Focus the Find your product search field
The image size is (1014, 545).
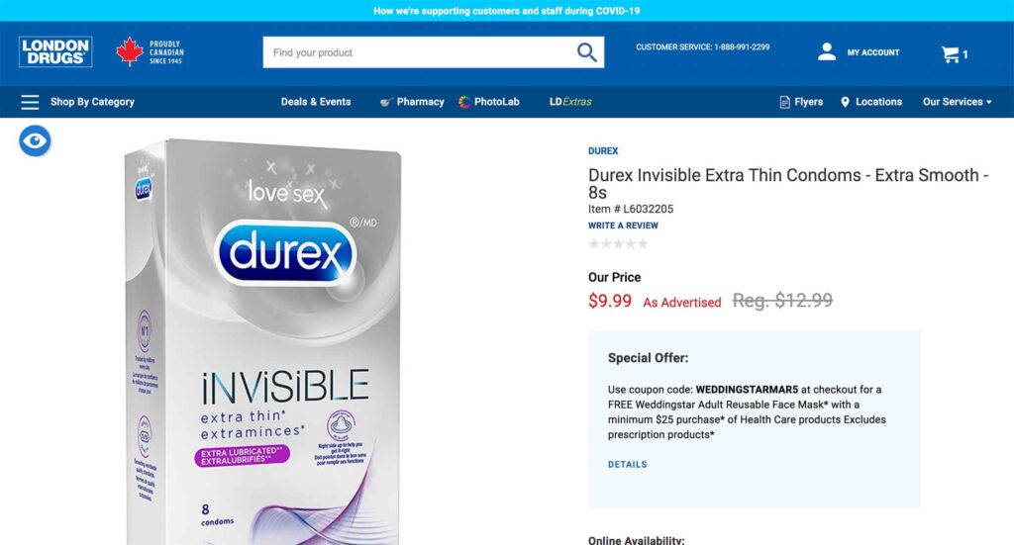click(419, 52)
